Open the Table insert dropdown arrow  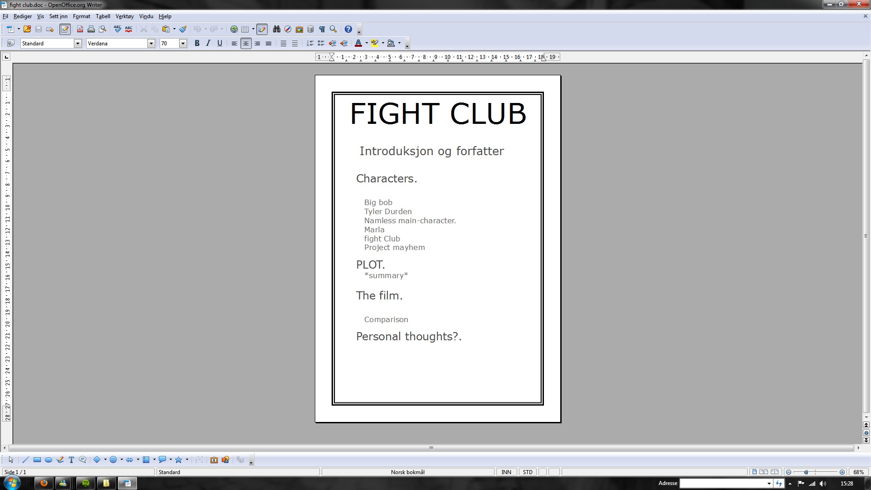pos(253,29)
